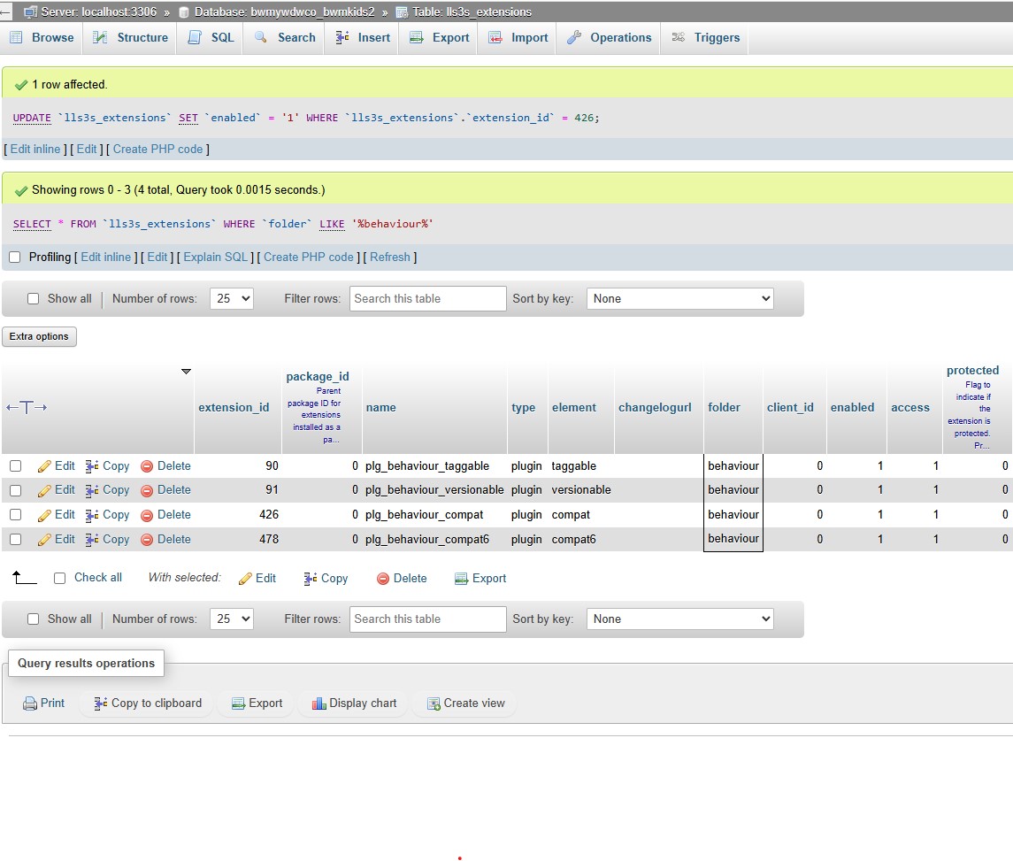
Task: Click the Copy to clipboard icon
Action: tap(100, 703)
